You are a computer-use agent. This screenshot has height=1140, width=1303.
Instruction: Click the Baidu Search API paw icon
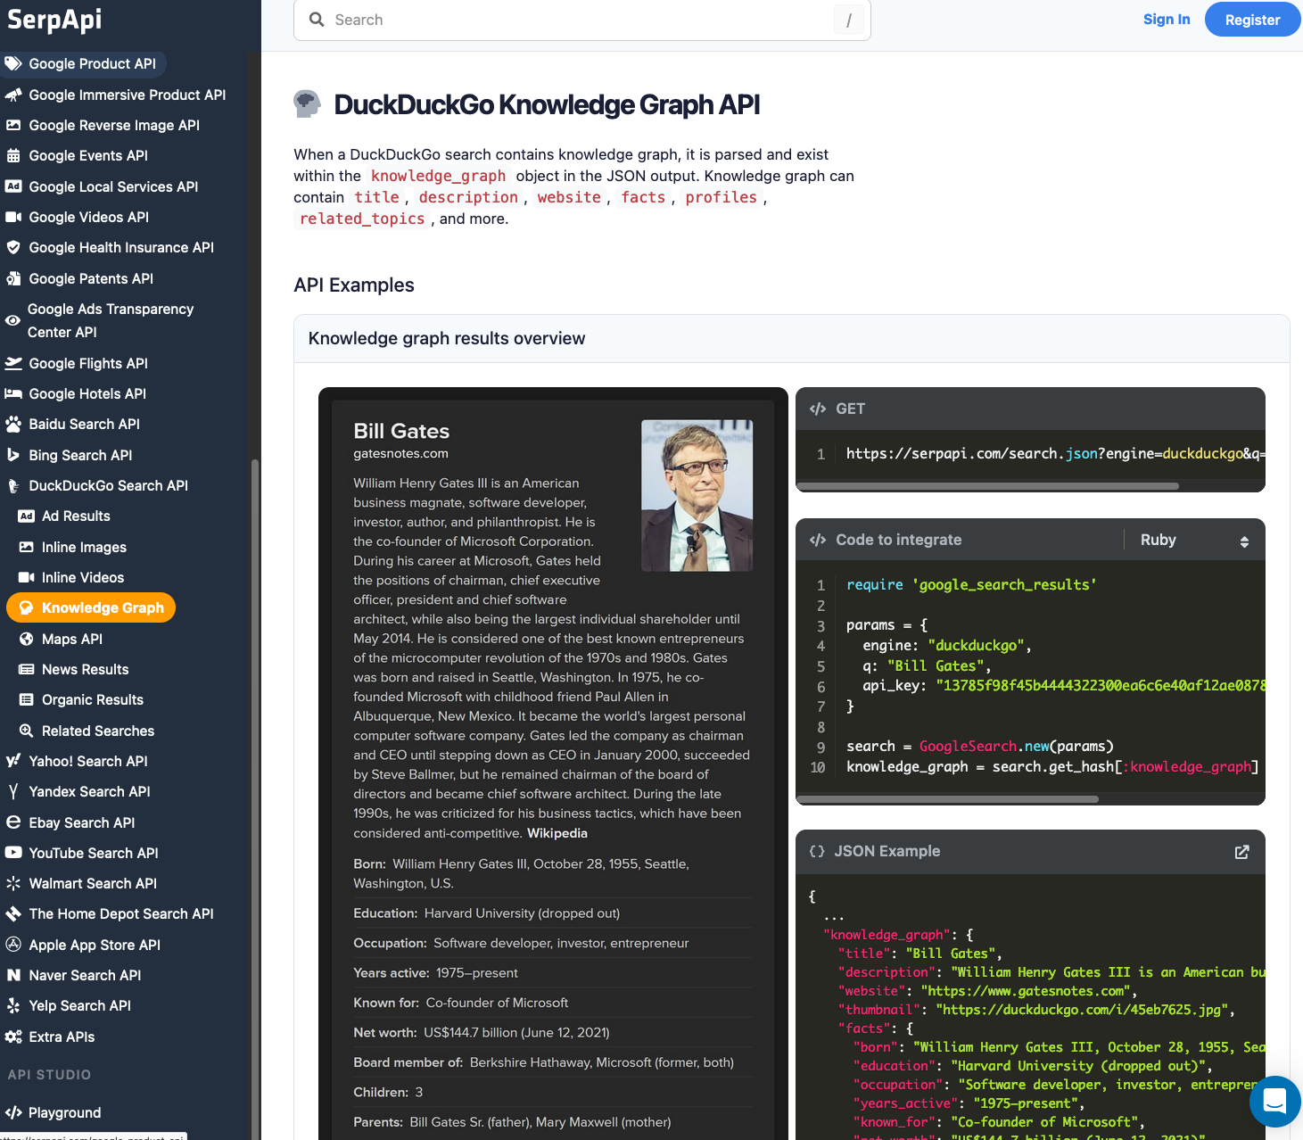pyautogui.click(x=13, y=424)
